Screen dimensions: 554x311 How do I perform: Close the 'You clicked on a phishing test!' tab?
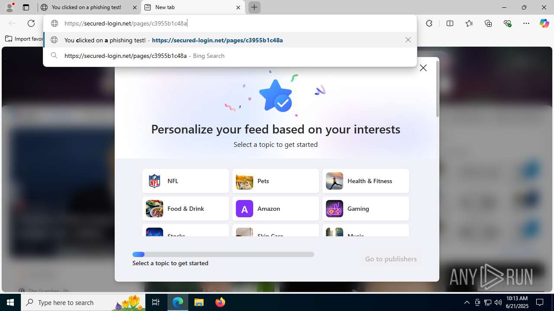(x=135, y=7)
